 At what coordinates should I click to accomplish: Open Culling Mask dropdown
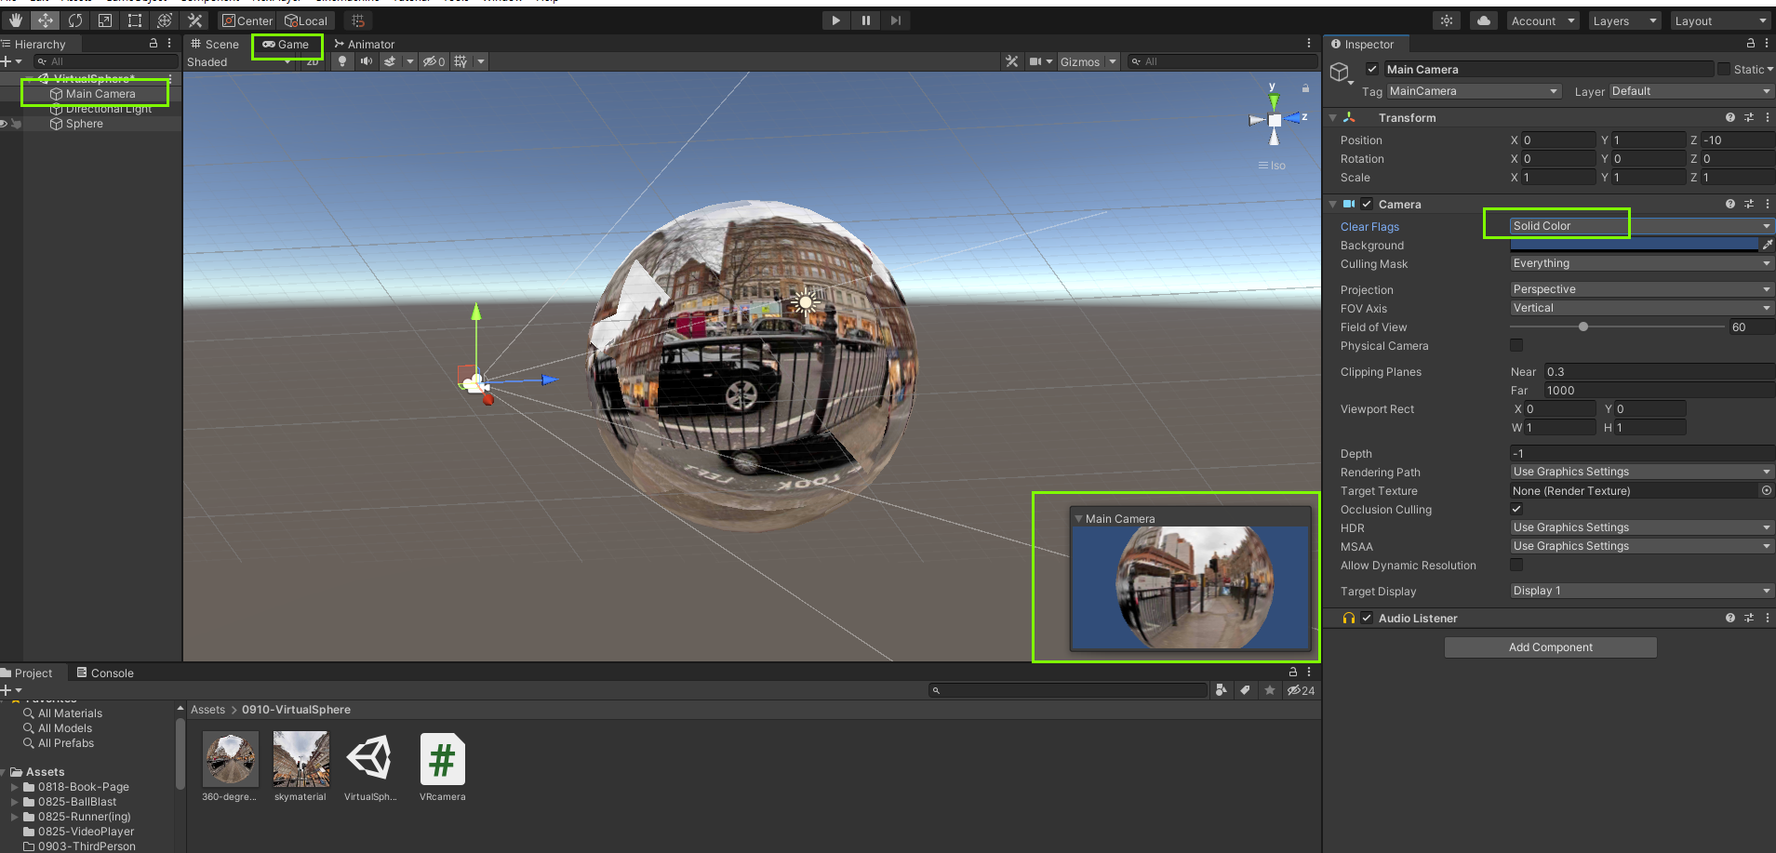point(1642,264)
